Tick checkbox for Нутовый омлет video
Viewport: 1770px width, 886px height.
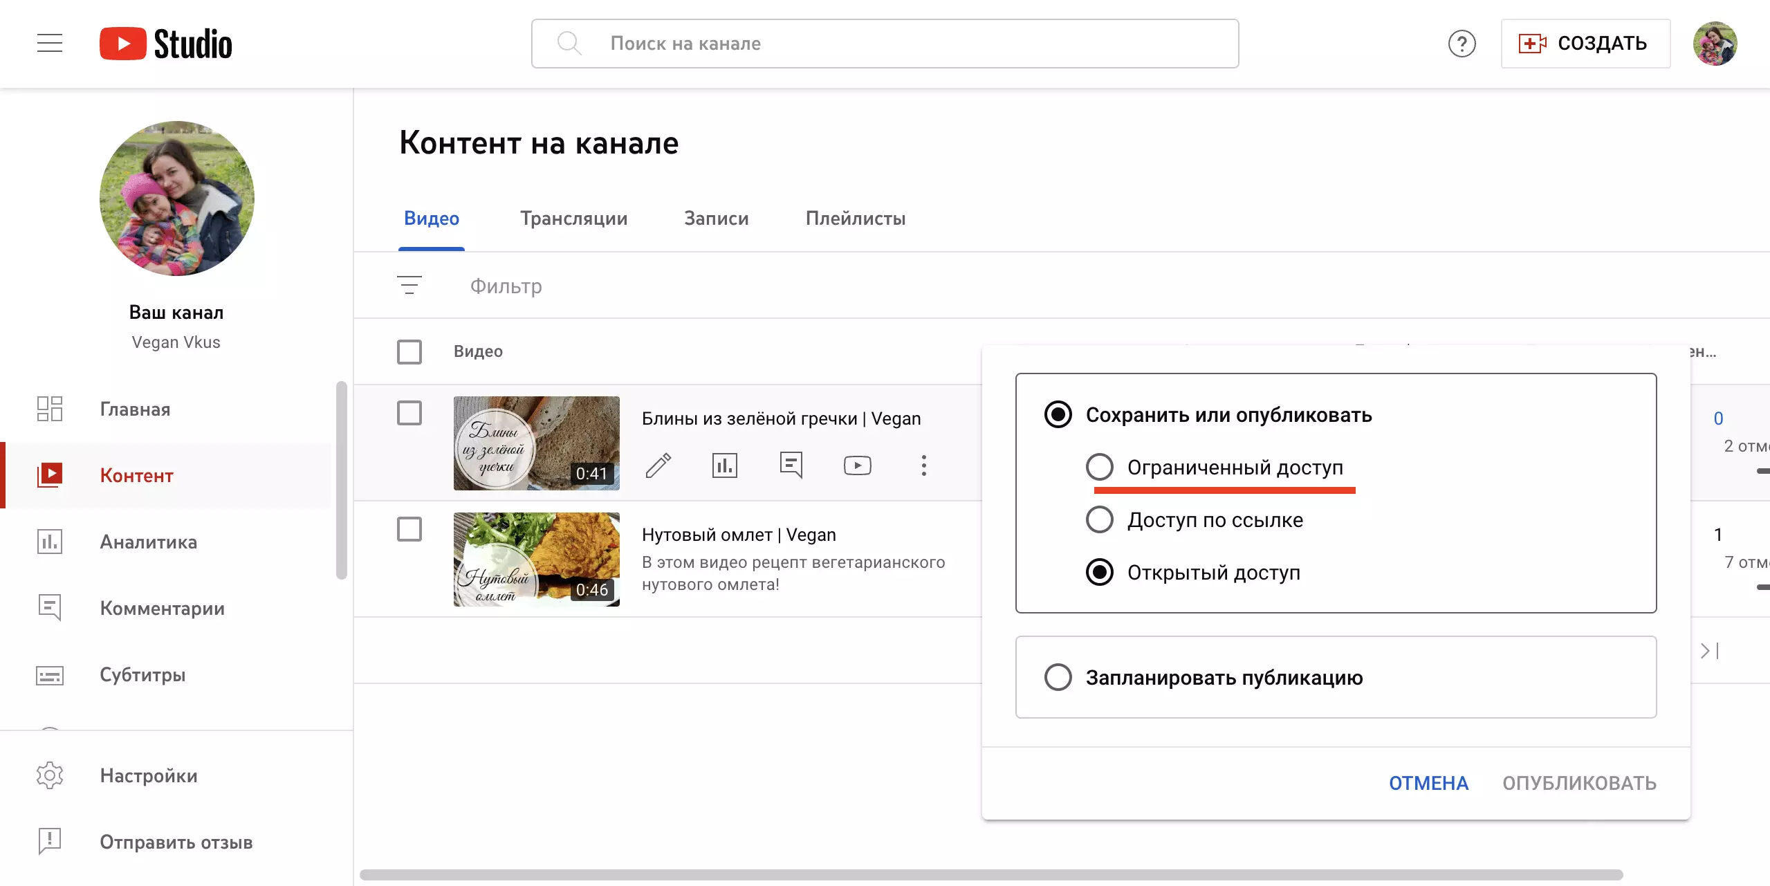tap(409, 529)
